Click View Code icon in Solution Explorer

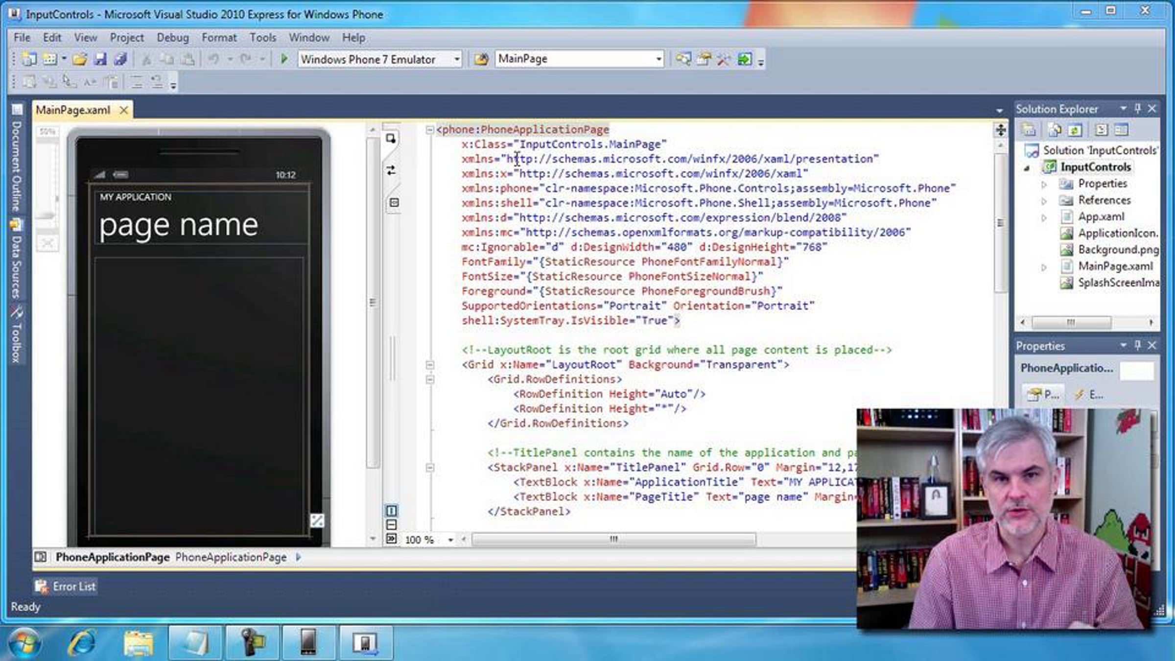pos(1101,130)
